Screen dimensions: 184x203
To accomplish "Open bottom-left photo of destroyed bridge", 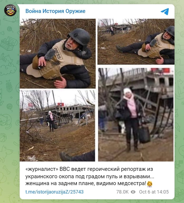I will coord(57,126).
